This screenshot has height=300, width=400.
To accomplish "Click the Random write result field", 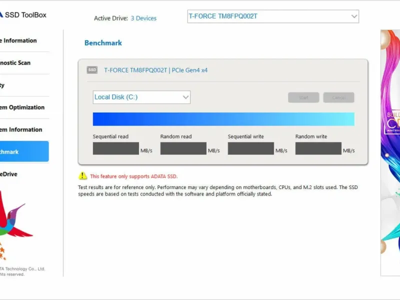I will 318,148.
